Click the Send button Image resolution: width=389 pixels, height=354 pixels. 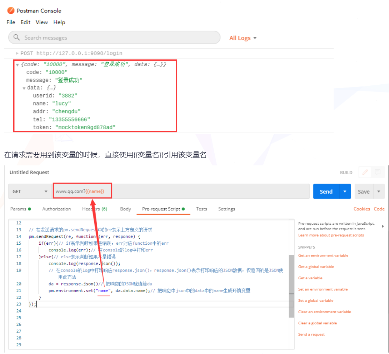pyautogui.click(x=326, y=191)
